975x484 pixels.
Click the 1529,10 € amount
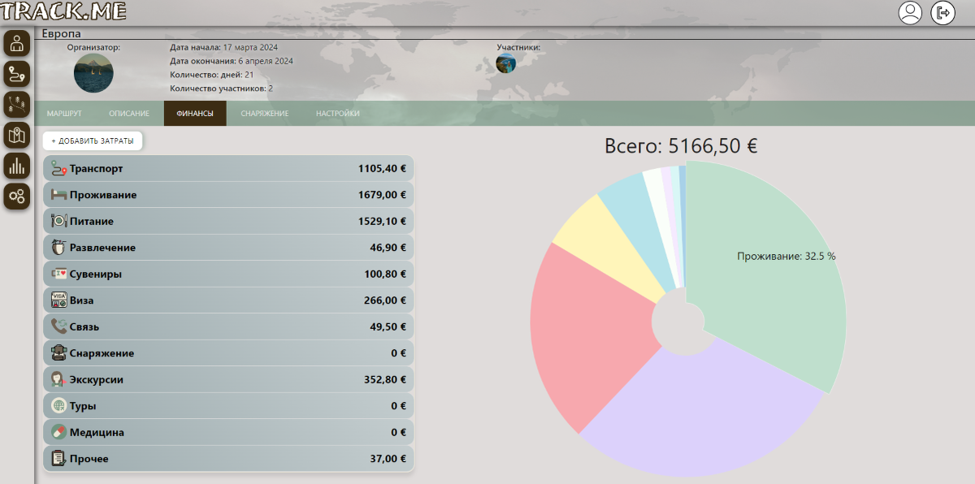point(382,221)
